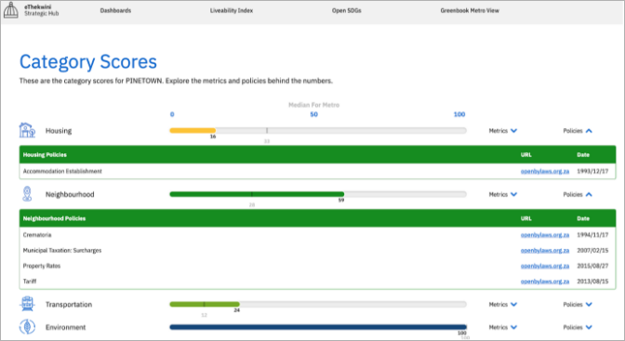Expand Transportation Metrics

coord(502,305)
